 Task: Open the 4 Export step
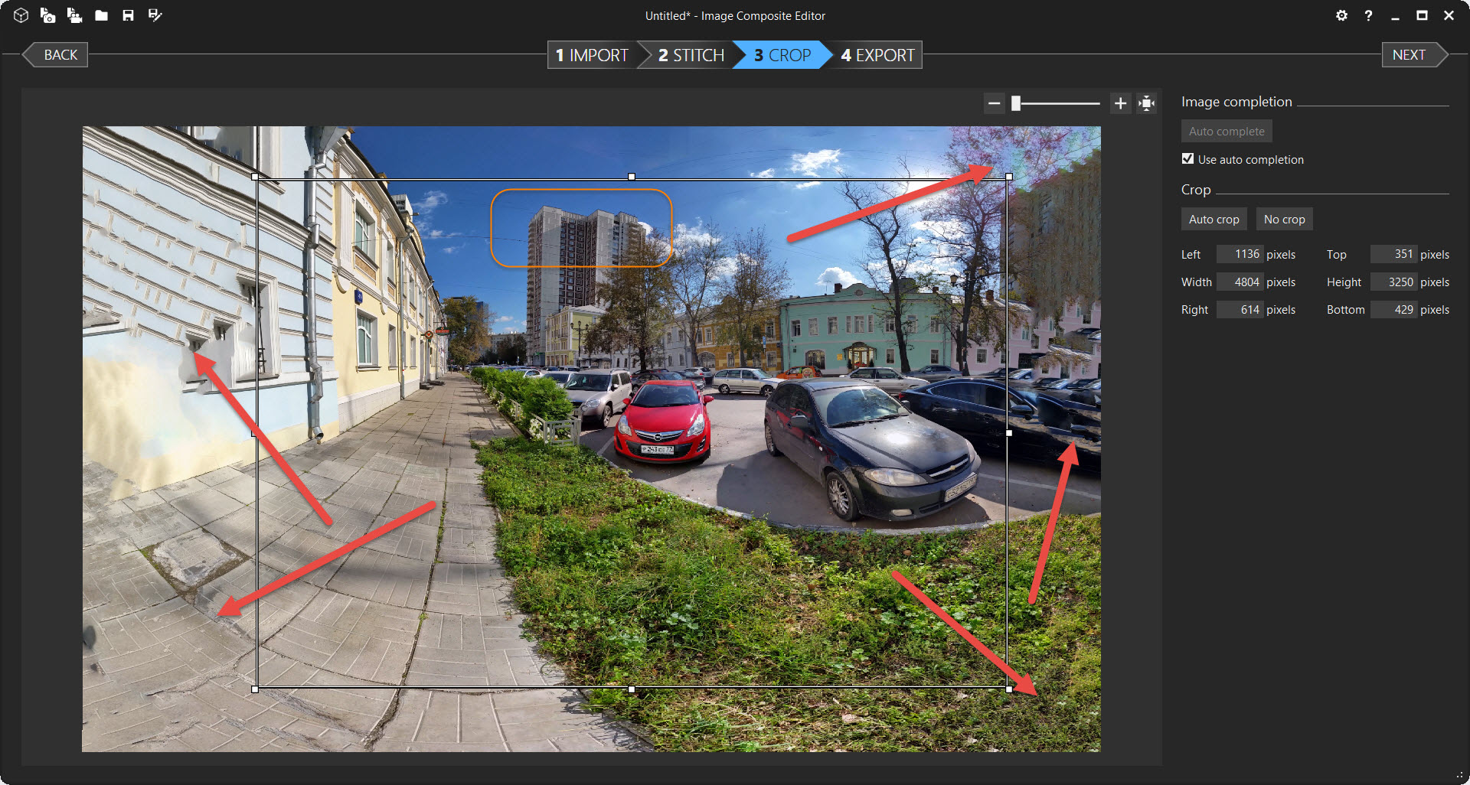point(877,55)
